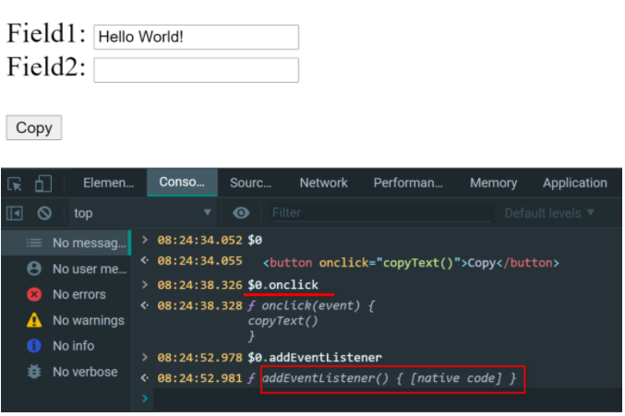
Task: Click the console Filter input
Action: click(379, 213)
